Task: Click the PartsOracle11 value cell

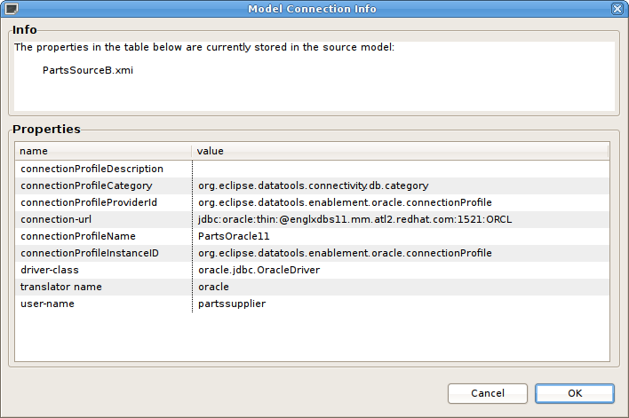Action: coord(234,236)
